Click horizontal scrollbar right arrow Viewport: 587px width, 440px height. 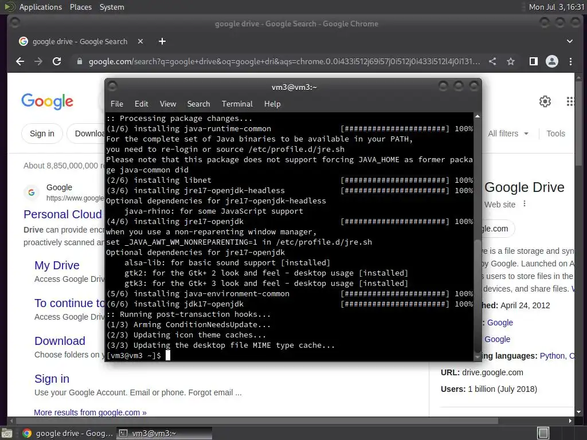point(570,421)
